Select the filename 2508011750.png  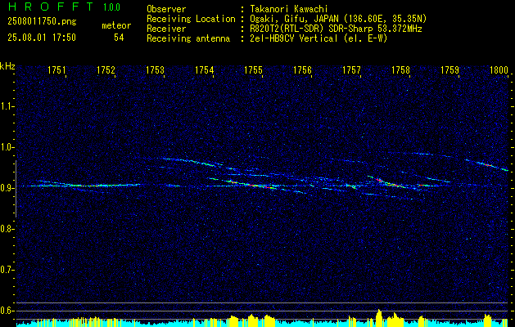tap(42, 22)
